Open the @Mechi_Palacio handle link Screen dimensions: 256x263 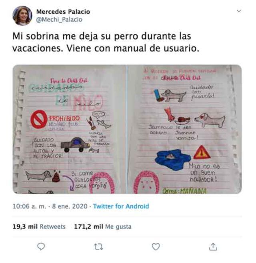[x=59, y=20]
